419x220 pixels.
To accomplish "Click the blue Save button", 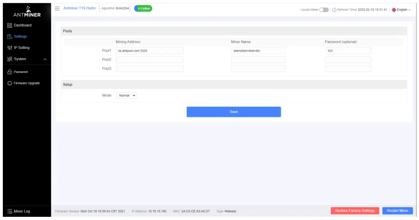I will (234, 112).
